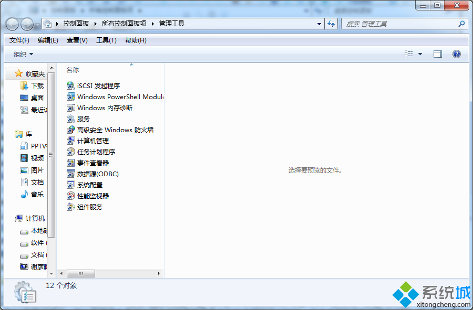Open the iSCSI 发起程序 shortcut icon
Screen dimensions: 473x310
[x=70, y=86]
